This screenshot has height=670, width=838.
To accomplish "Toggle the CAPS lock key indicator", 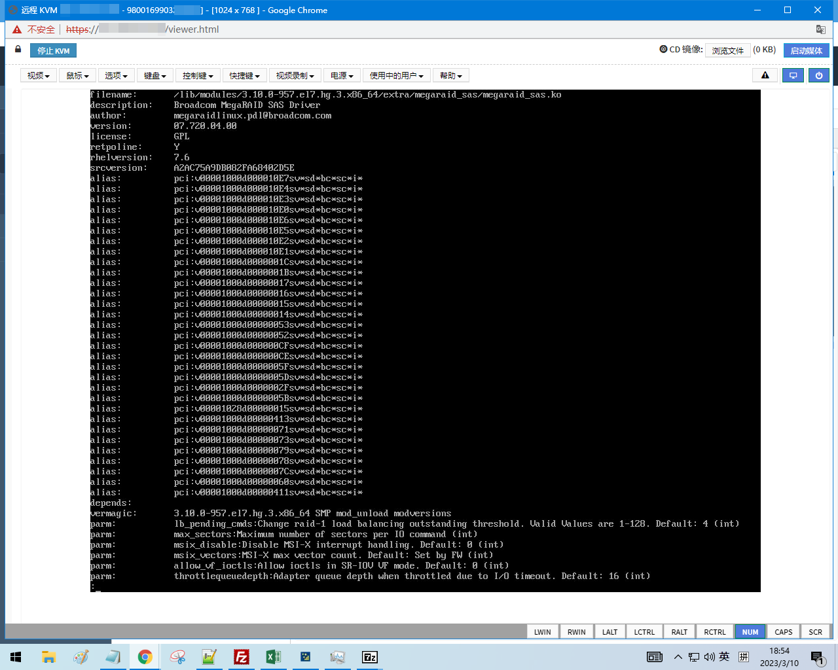I will coord(783,632).
